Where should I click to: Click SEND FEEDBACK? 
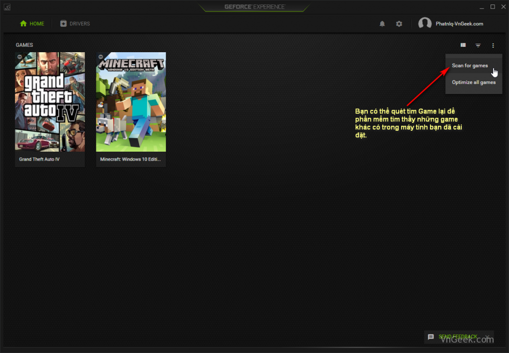pyautogui.click(x=458, y=337)
